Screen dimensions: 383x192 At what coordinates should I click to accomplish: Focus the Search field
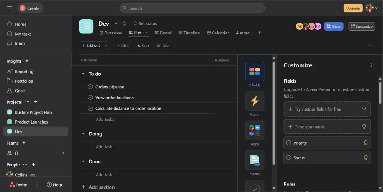tap(192, 8)
